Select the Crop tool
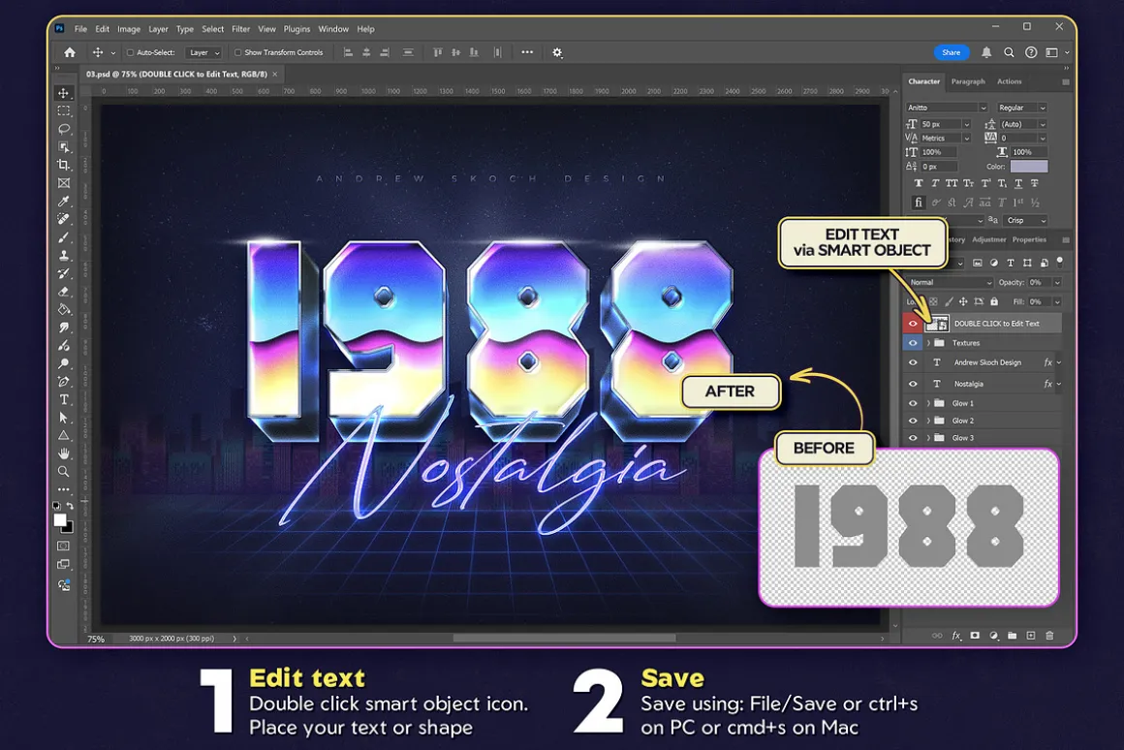 pyautogui.click(x=64, y=165)
